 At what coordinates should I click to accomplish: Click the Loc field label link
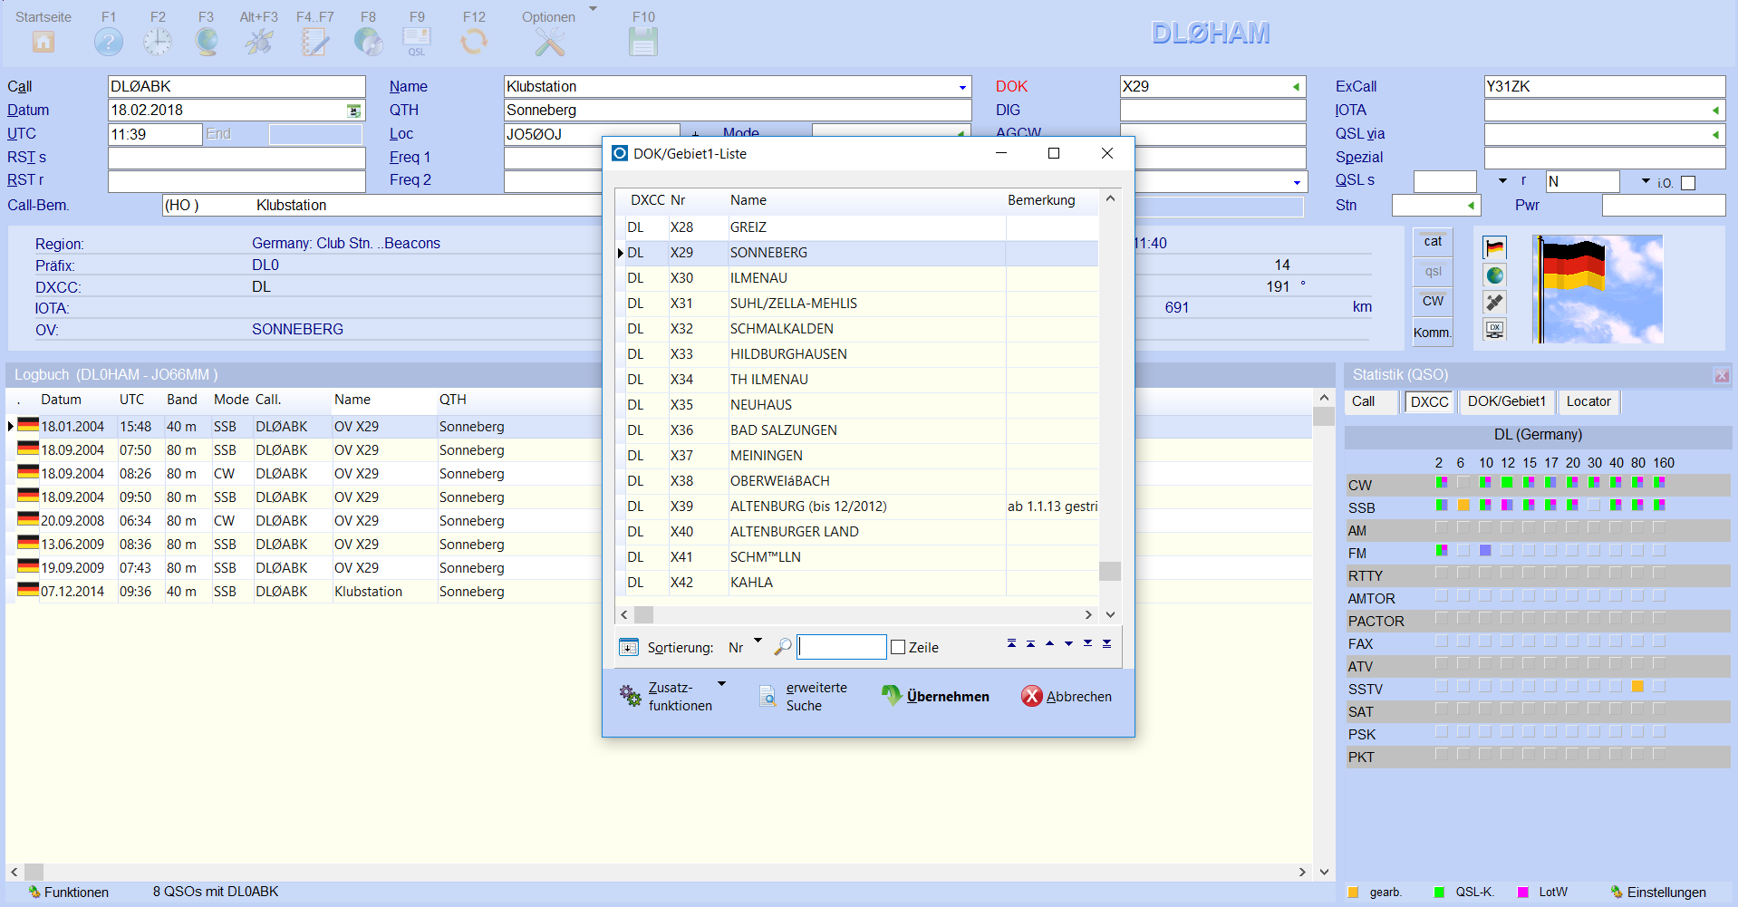(401, 134)
